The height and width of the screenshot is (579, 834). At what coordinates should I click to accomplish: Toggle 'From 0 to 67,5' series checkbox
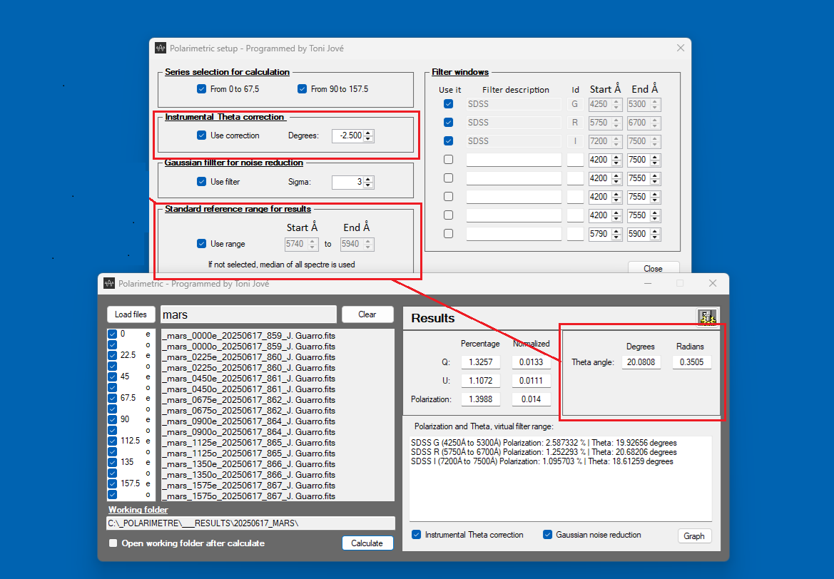coord(202,89)
